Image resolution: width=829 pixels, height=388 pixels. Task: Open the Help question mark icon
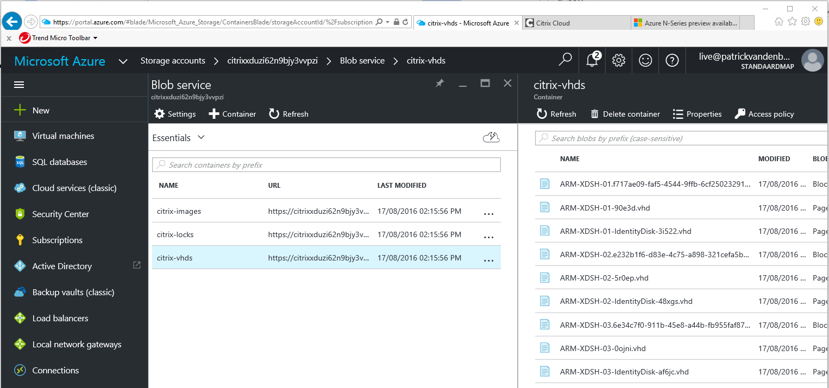click(672, 60)
